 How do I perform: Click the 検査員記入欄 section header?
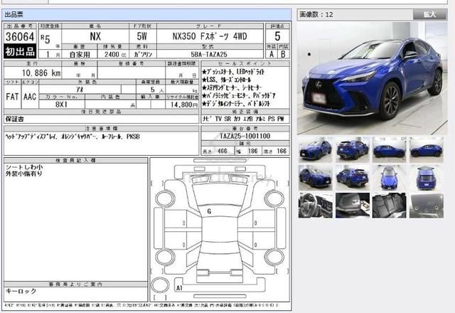coord(75,160)
